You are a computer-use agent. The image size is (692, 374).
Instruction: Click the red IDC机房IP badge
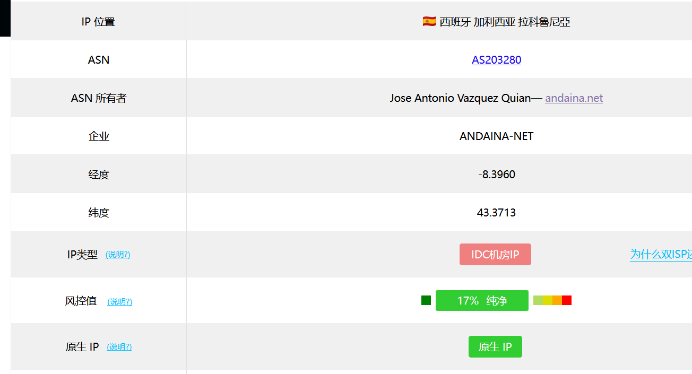495,255
